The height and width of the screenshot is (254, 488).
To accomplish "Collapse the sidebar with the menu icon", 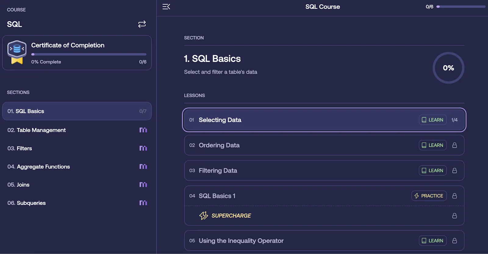I will click(166, 7).
